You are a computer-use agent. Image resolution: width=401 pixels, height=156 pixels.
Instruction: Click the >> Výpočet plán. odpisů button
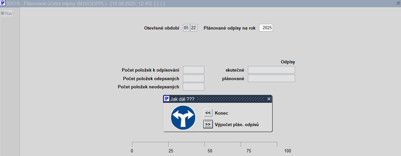pos(208,124)
